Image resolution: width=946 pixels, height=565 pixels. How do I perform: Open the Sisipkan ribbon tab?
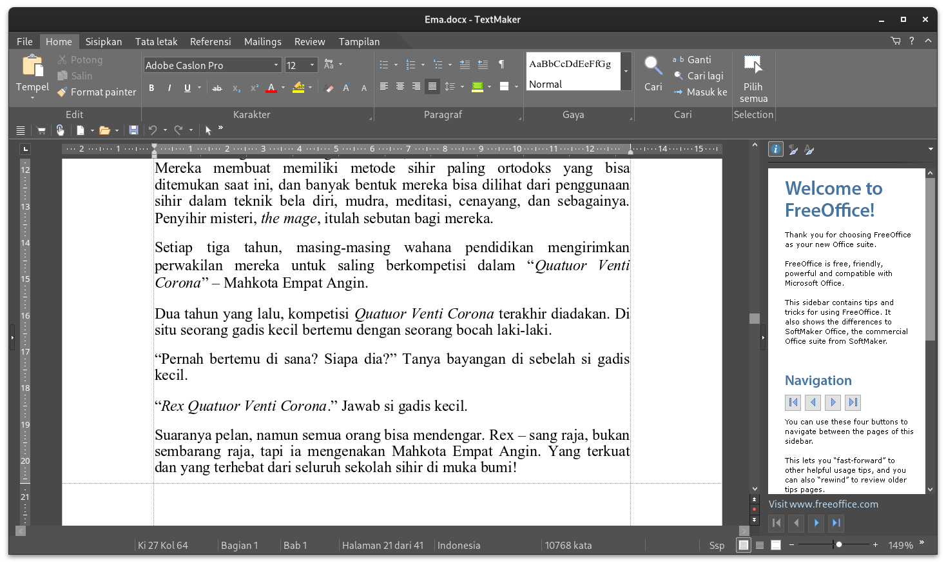point(104,41)
